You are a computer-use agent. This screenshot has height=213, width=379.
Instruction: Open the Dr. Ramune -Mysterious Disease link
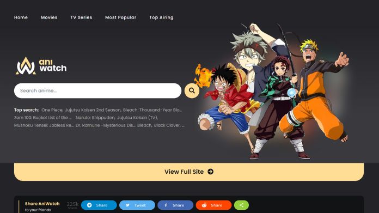tap(105, 125)
